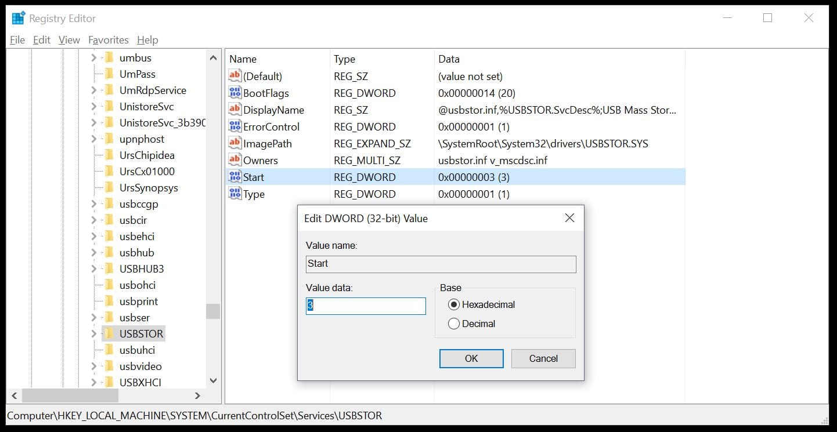
Task: Expand the umbus tree node
Action: coord(94,57)
